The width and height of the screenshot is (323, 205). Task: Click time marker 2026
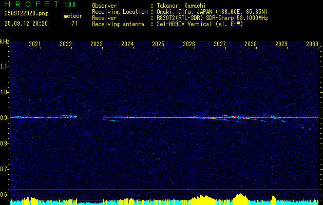pyautogui.click(x=189, y=44)
